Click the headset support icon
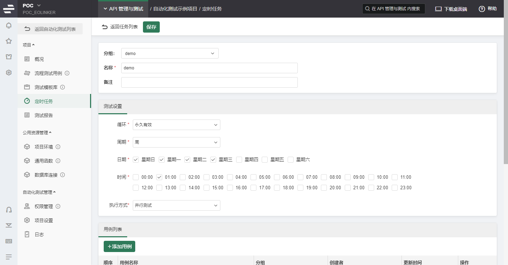 (9, 210)
